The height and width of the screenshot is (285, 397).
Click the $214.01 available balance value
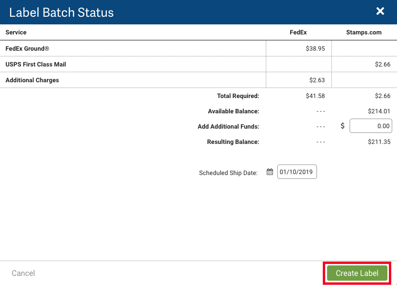[x=379, y=111]
